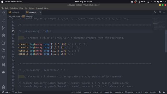This screenshot has width=167, height=94.
Task: Open the Docker view whale icon
Action: click(x=3, y=72)
